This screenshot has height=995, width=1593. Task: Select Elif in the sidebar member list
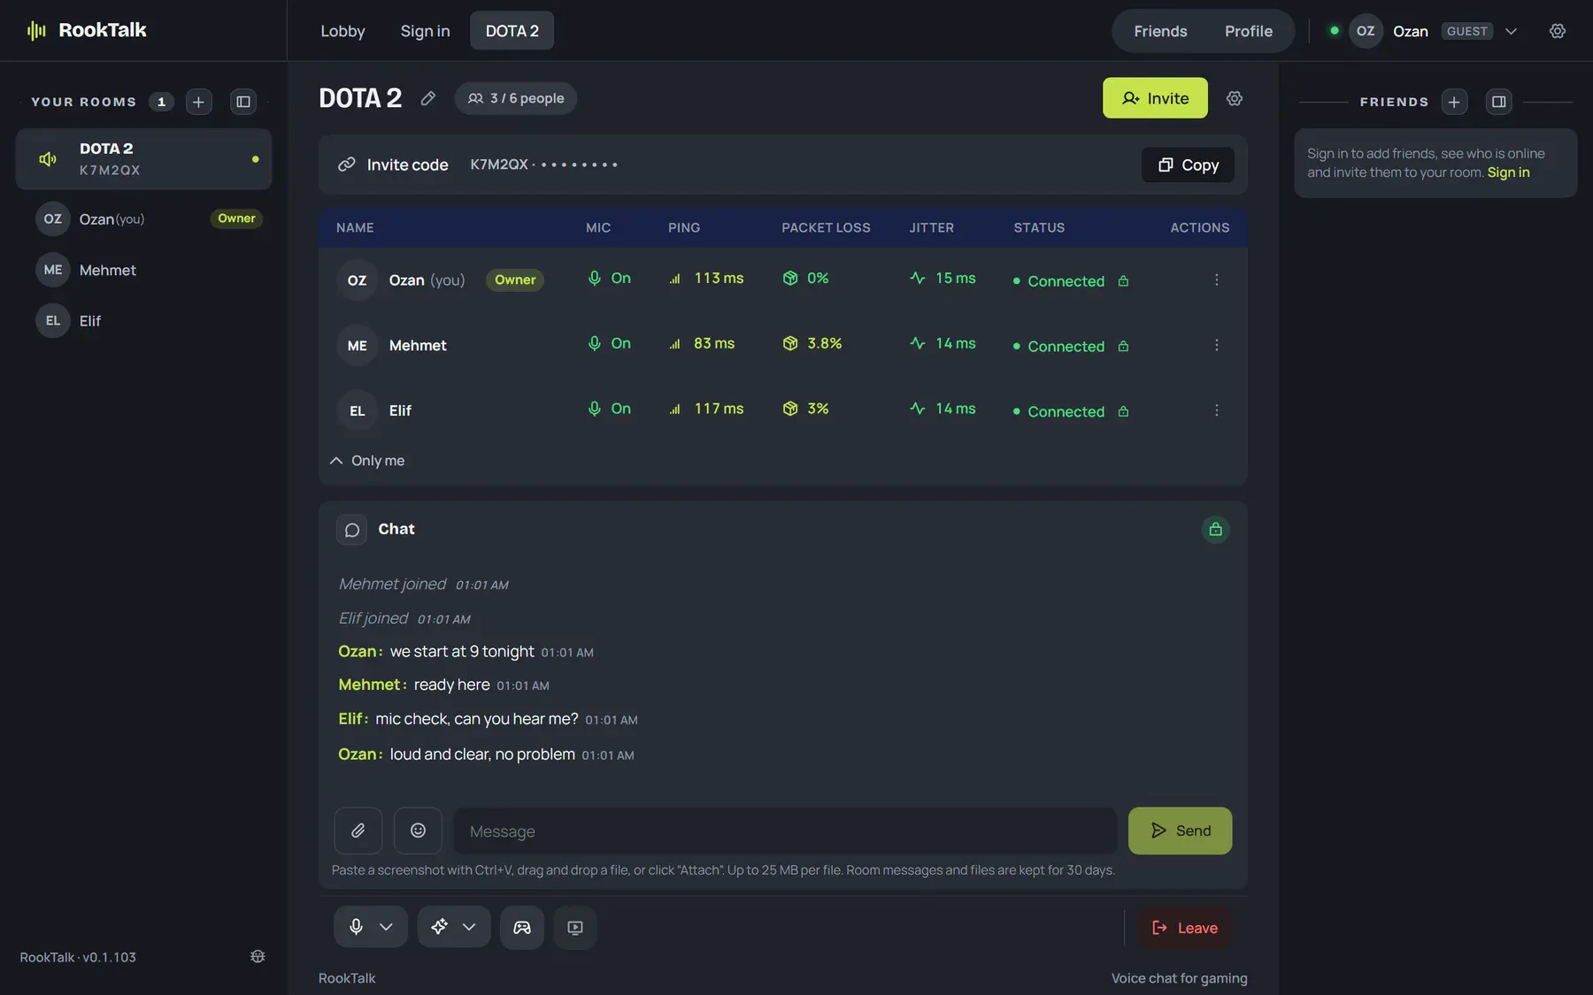pos(143,321)
